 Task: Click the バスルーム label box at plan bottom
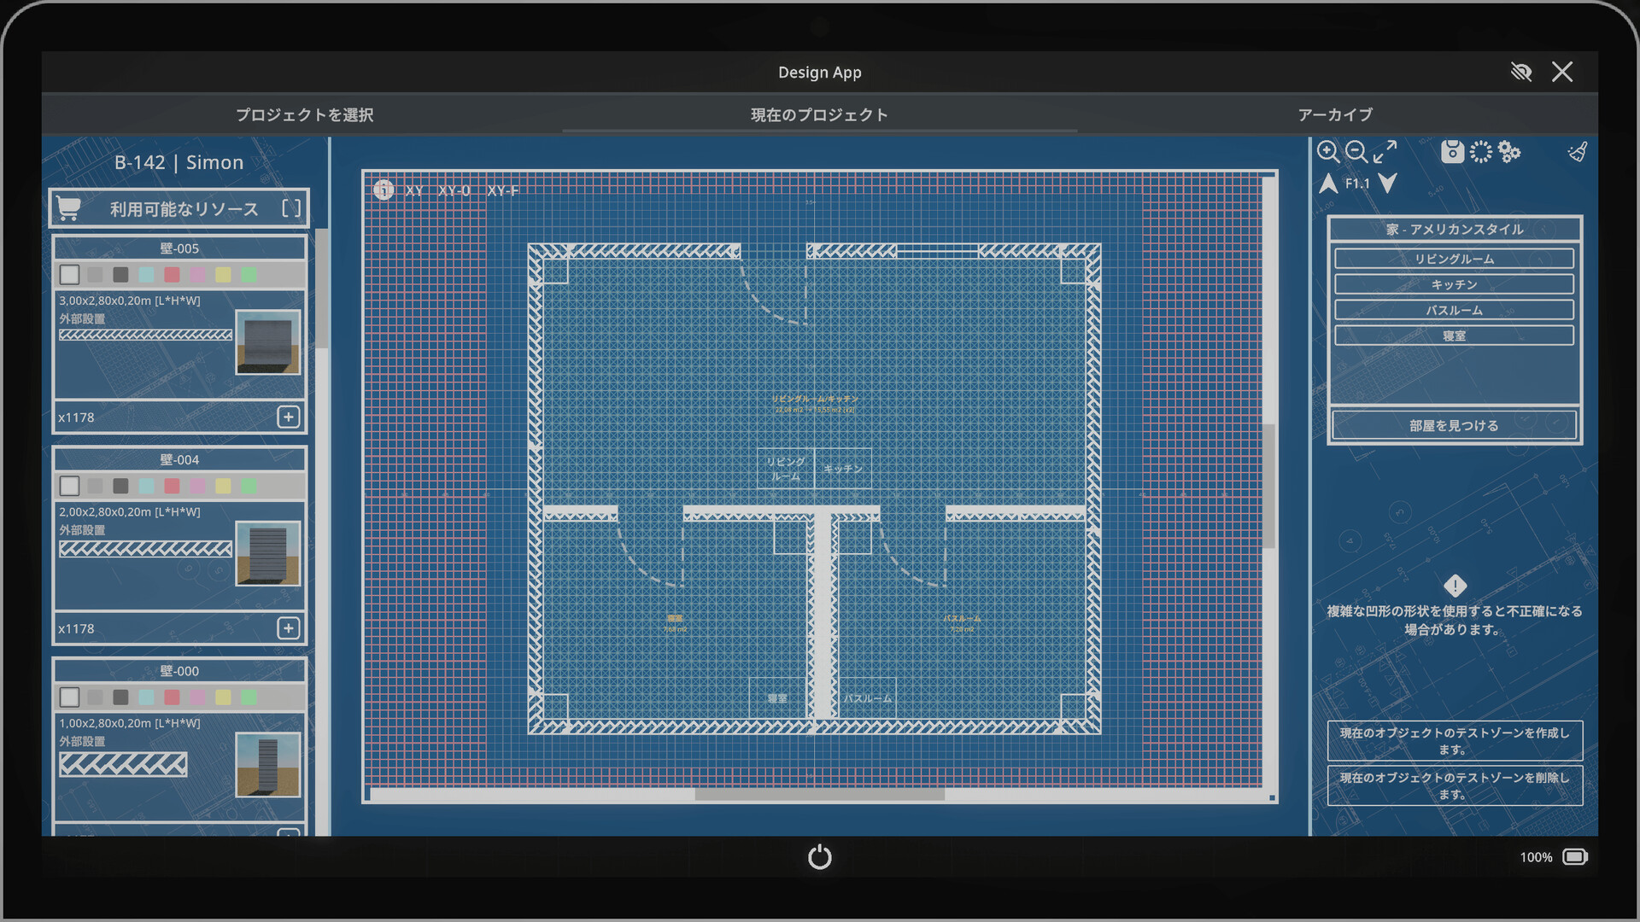(868, 698)
